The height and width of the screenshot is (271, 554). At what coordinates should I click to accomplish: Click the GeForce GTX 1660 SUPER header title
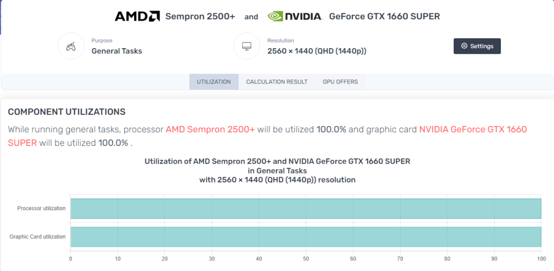pos(384,17)
